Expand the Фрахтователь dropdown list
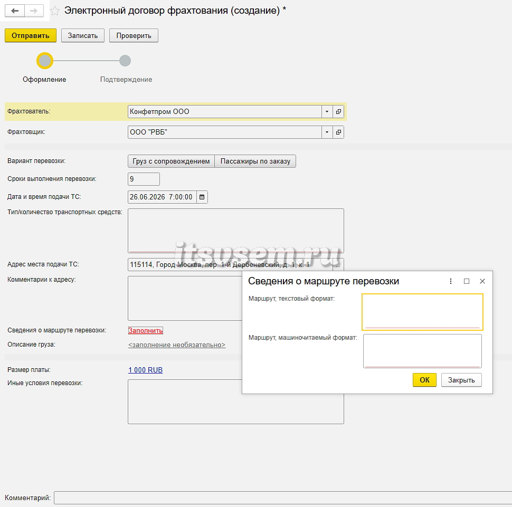Image resolution: width=512 pixels, height=507 pixels. pyautogui.click(x=327, y=112)
